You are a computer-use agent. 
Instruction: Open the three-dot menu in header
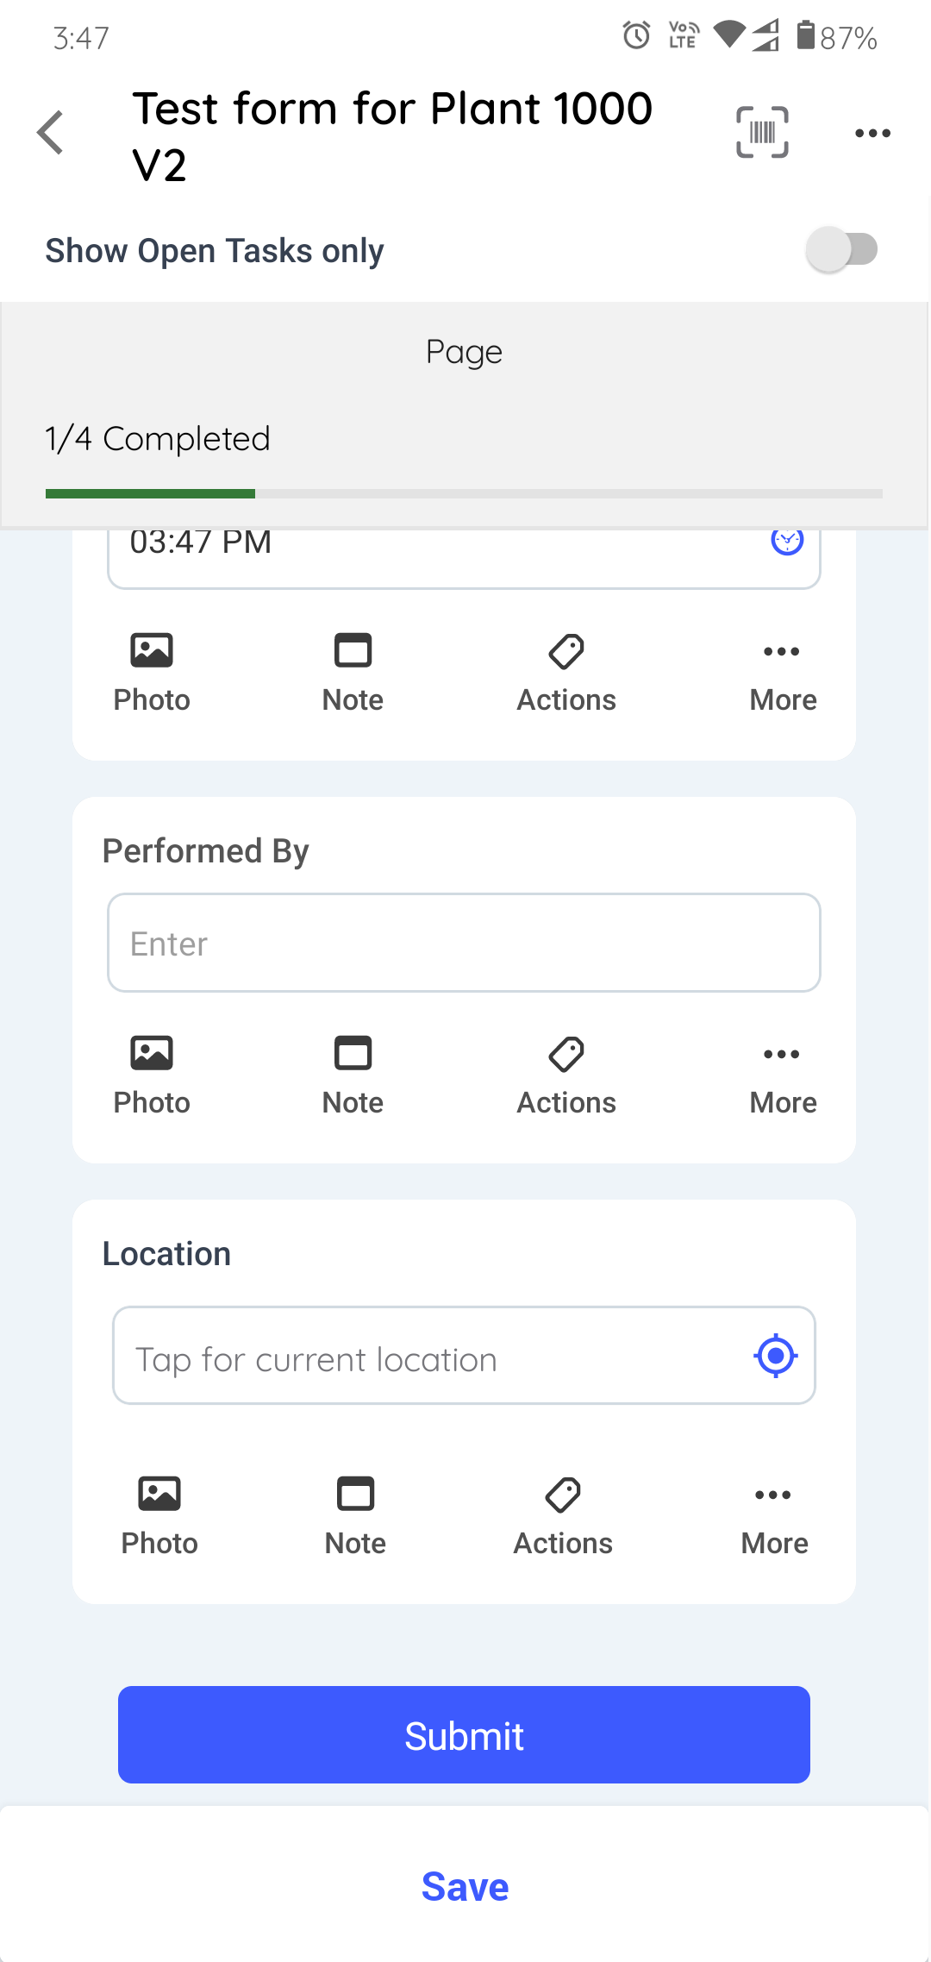(872, 133)
